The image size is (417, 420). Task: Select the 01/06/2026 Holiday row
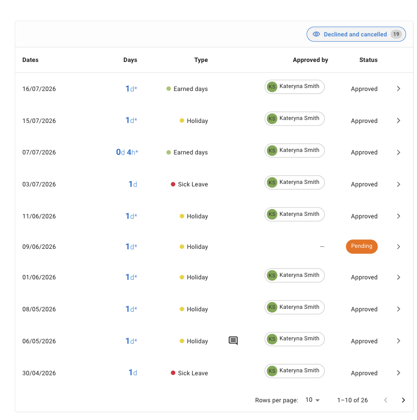214,277
